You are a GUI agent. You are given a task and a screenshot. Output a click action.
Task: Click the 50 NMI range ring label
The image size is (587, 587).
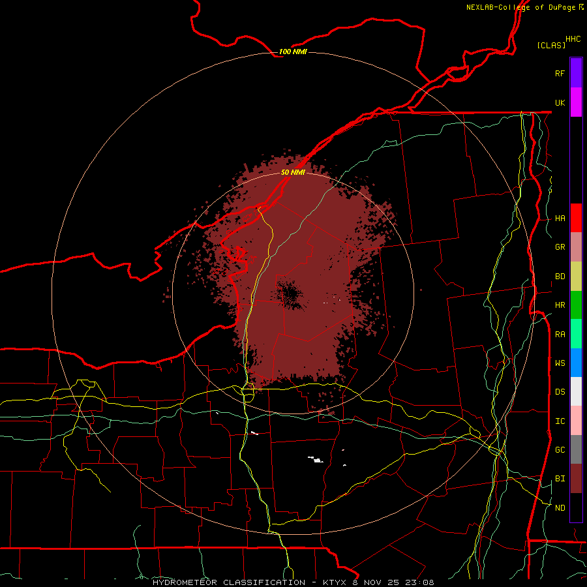[x=293, y=172]
